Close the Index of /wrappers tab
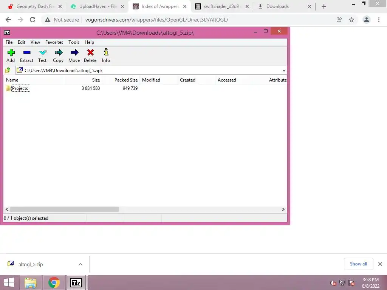The height and width of the screenshot is (290, 387). (x=185, y=6)
